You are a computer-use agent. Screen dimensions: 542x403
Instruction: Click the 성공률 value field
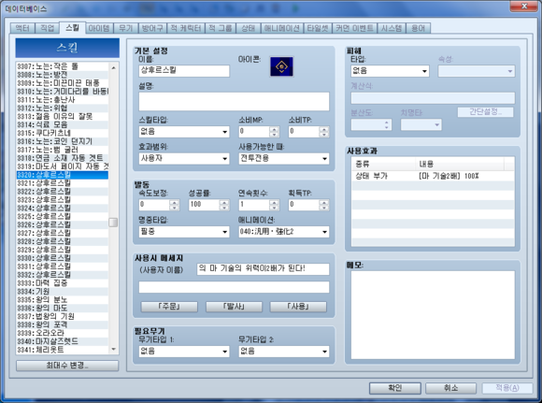coord(205,205)
